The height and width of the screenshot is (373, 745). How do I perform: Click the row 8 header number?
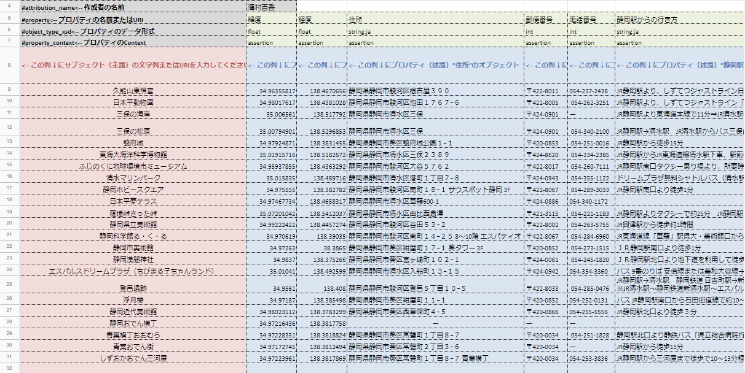click(9, 66)
